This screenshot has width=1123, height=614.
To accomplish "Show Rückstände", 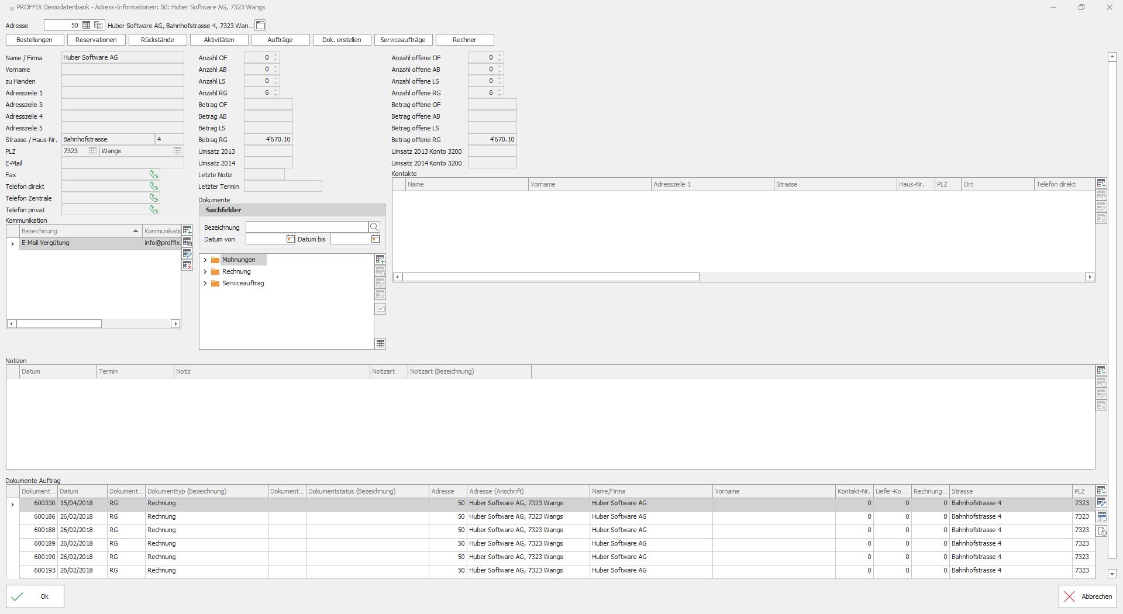I will tap(157, 40).
